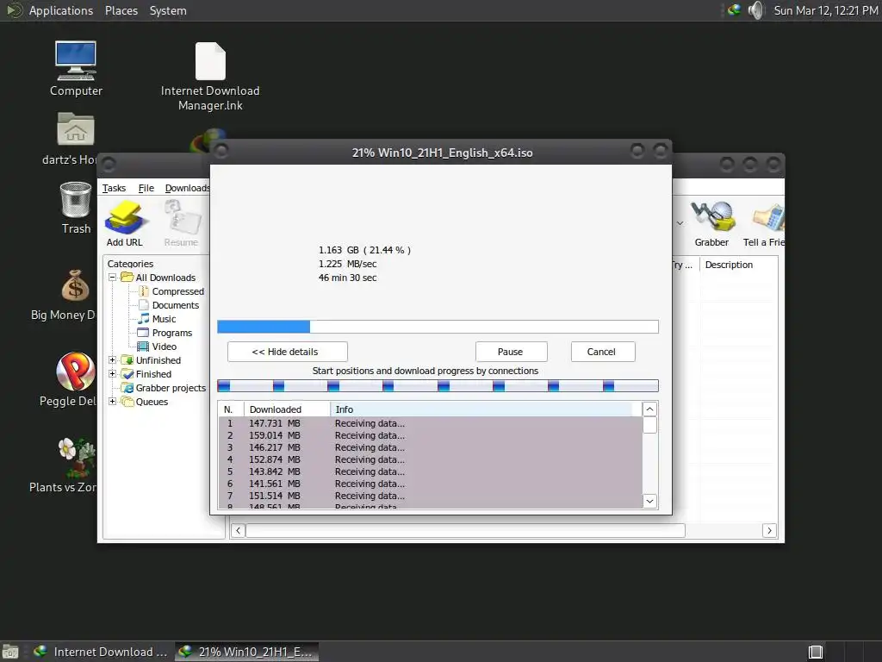This screenshot has height=662, width=882.
Task: Cancel the Win10 ISO download
Action: [x=602, y=352]
